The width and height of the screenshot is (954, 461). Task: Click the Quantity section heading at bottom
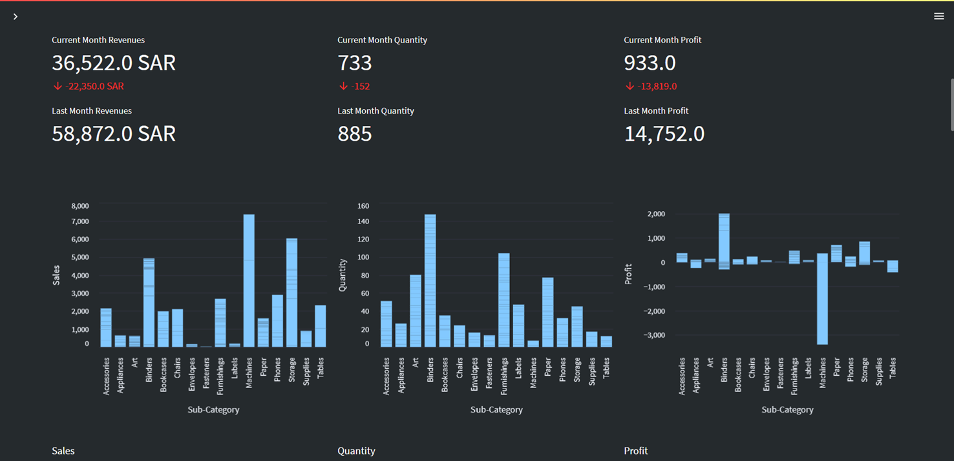pyautogui.click(x=356, y=451)
